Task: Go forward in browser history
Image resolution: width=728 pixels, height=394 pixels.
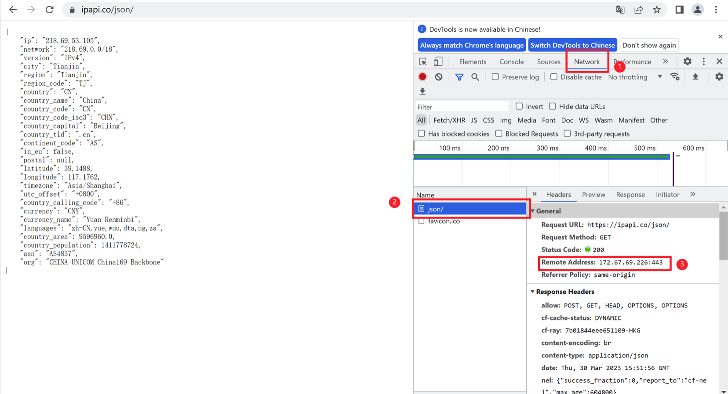Action: click(31, 9)
